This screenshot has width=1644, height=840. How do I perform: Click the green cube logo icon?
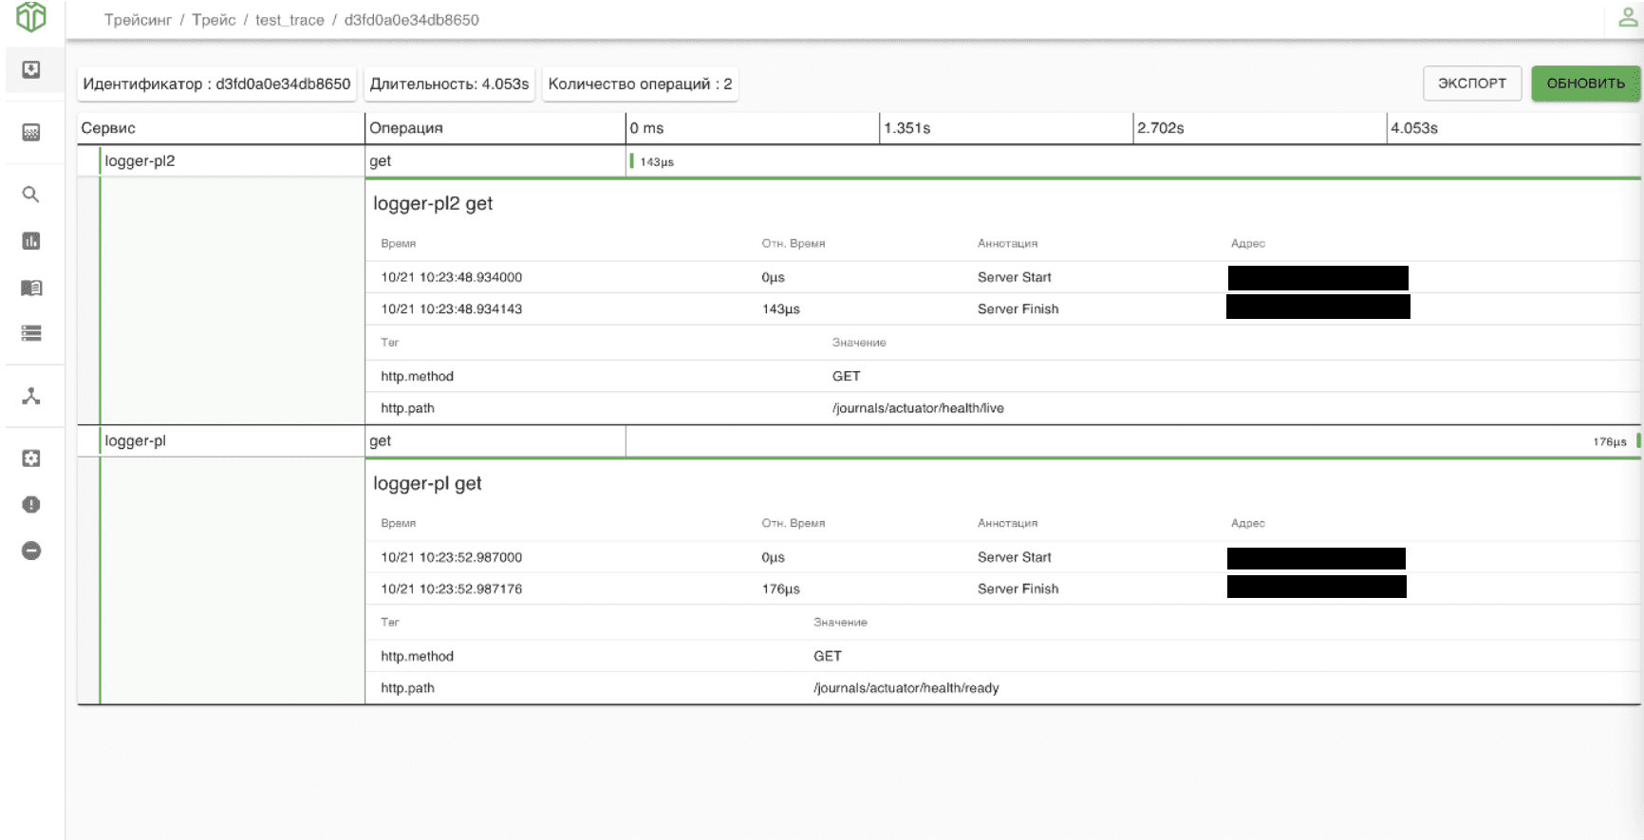click(x=31, y=17)
